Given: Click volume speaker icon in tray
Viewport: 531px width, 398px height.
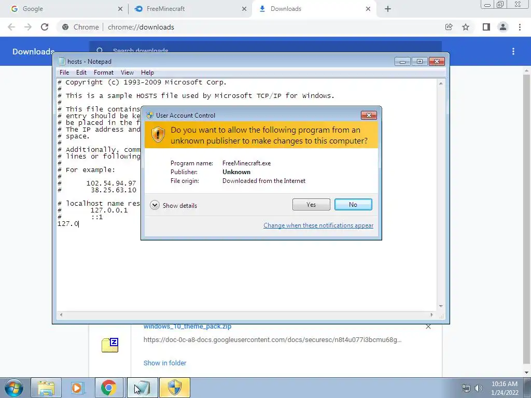Looking at the screenshot, I should (x=479, y=388).
